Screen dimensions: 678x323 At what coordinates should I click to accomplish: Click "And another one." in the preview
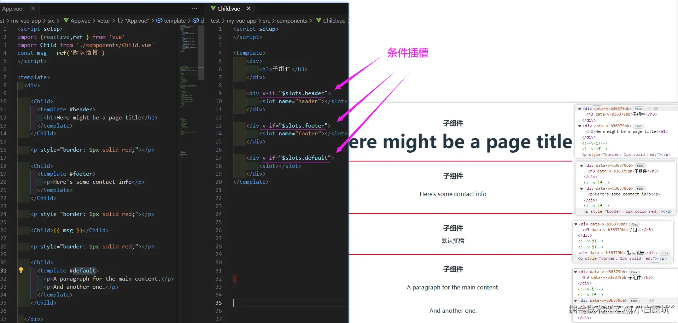pos(453,311)
